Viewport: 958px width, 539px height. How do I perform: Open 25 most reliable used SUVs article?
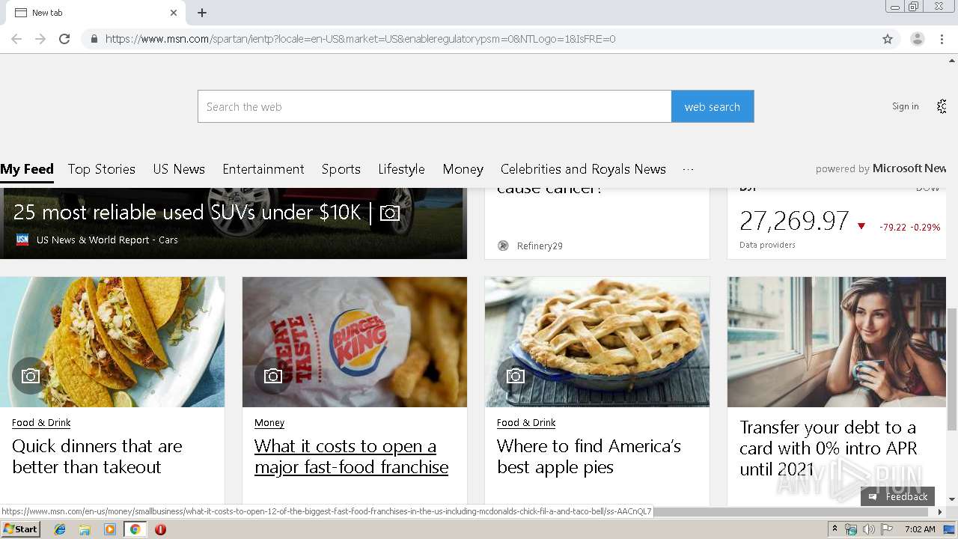pyautogui.click(x=187, y=213)
